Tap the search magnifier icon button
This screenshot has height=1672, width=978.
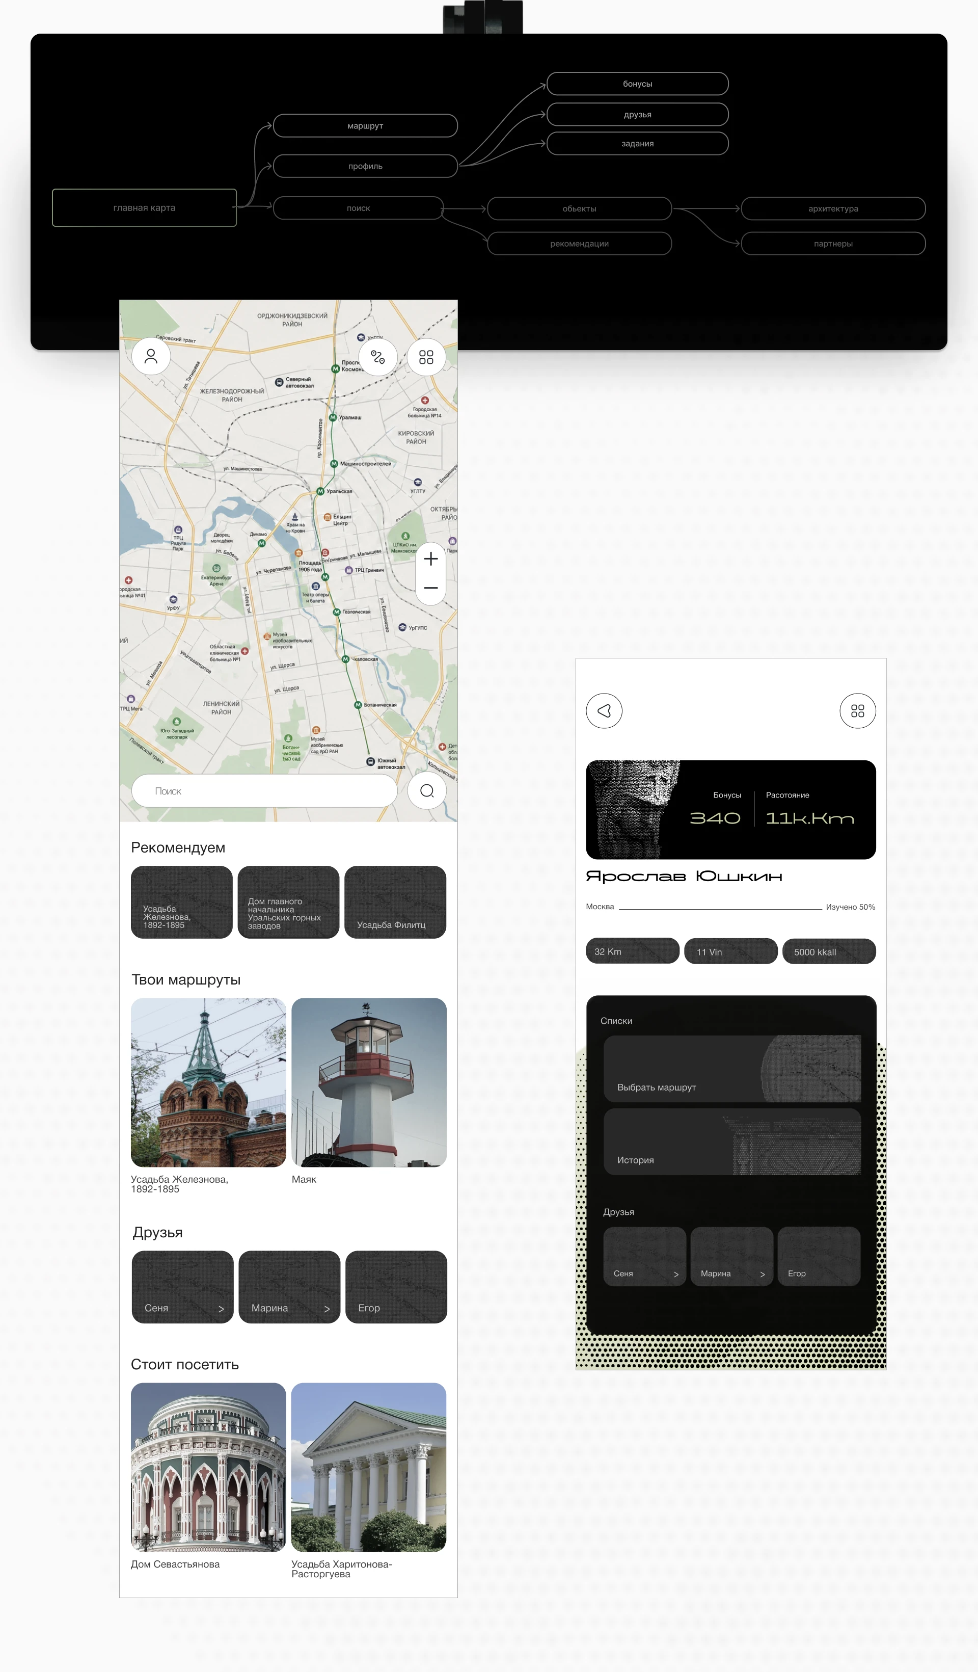(x=427, y=791)
